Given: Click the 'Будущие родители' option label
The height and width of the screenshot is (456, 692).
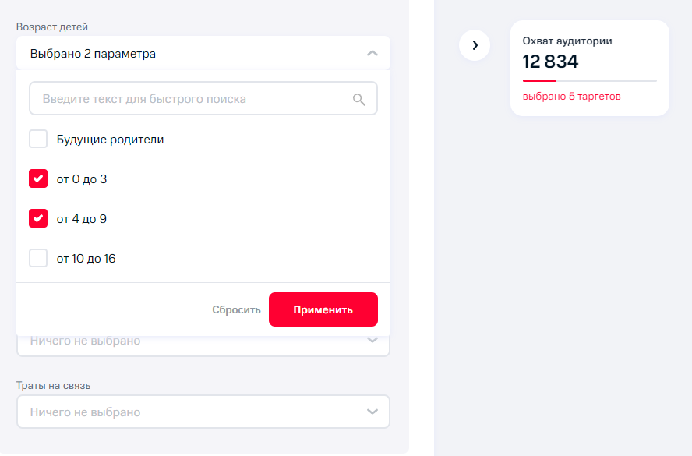Looking at the screenshot, I should pos(110,140).
